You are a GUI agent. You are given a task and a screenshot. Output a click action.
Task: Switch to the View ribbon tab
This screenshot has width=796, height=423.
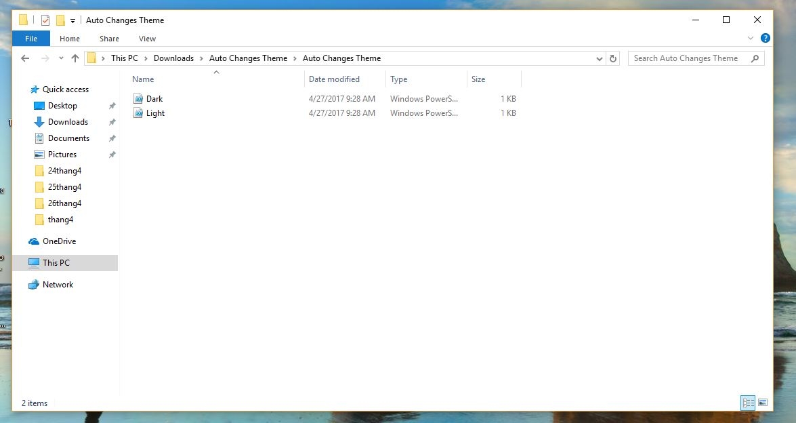pos(147,39)
